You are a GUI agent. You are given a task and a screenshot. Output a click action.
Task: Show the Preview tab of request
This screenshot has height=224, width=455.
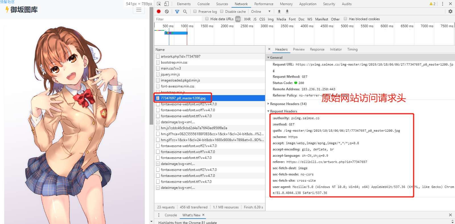299,49
